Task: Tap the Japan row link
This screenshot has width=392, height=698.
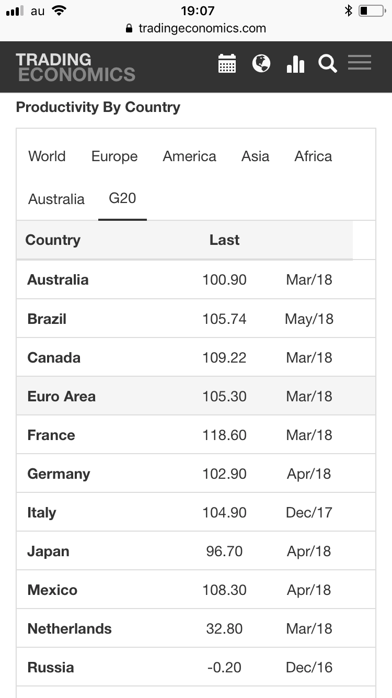Action: [49, 551]
